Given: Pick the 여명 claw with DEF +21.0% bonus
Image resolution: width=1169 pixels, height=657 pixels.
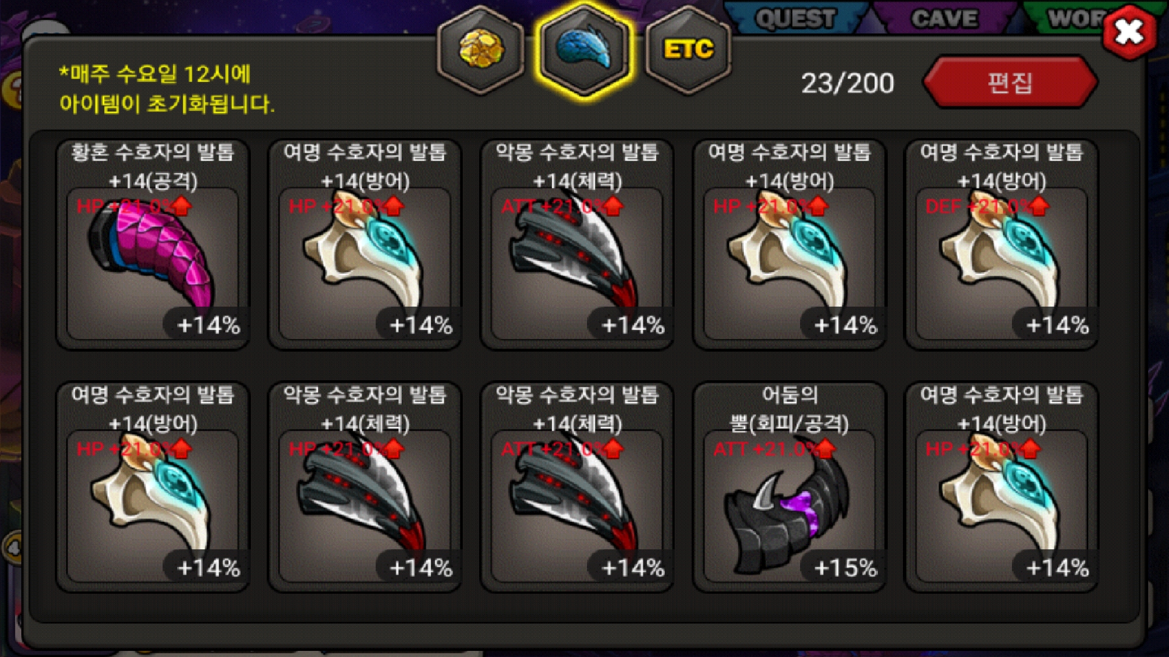Looking at the screenshot, I should [1002, 245].
